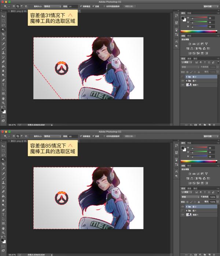Screen dimensions: 220x256
Task: Select the Rectangular Marquee tool in lower window
Action: [x=3, y=151]
